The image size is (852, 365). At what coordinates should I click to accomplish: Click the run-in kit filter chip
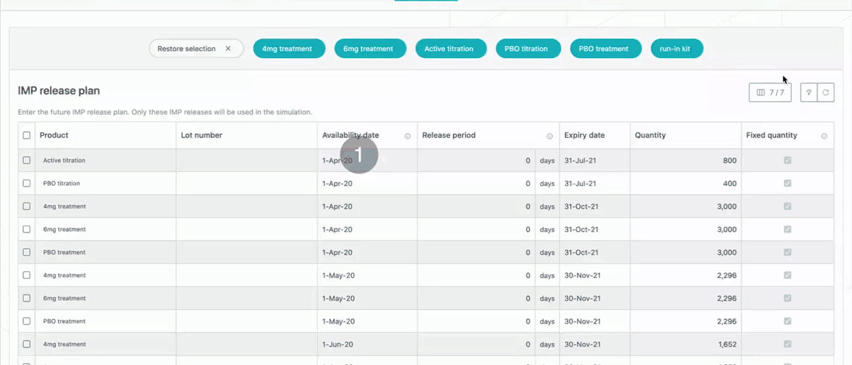tap(676, 49)
